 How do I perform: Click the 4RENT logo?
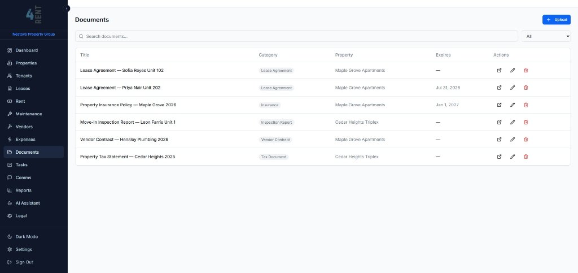click(x=33, y=15)
